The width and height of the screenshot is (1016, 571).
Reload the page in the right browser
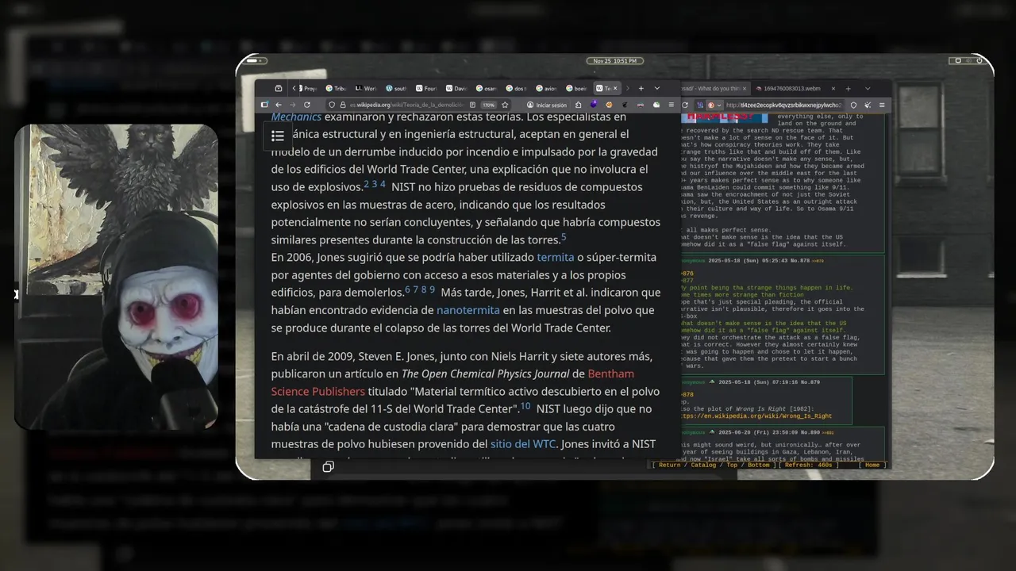(685, 105)
